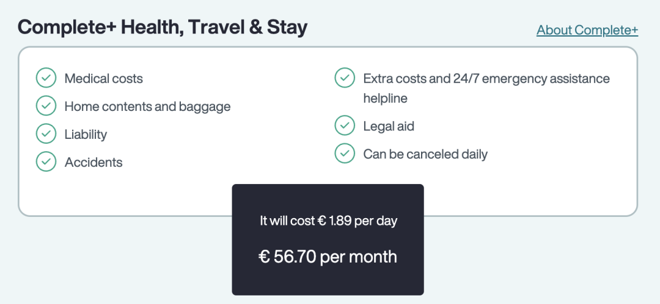This screenshot has width=660, height=304.
Task: Click the checkmark beside Can be canceled daily
Action: point(345,154)
